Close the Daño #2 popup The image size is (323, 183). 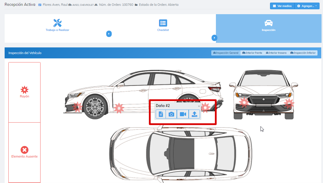[199, 106]
